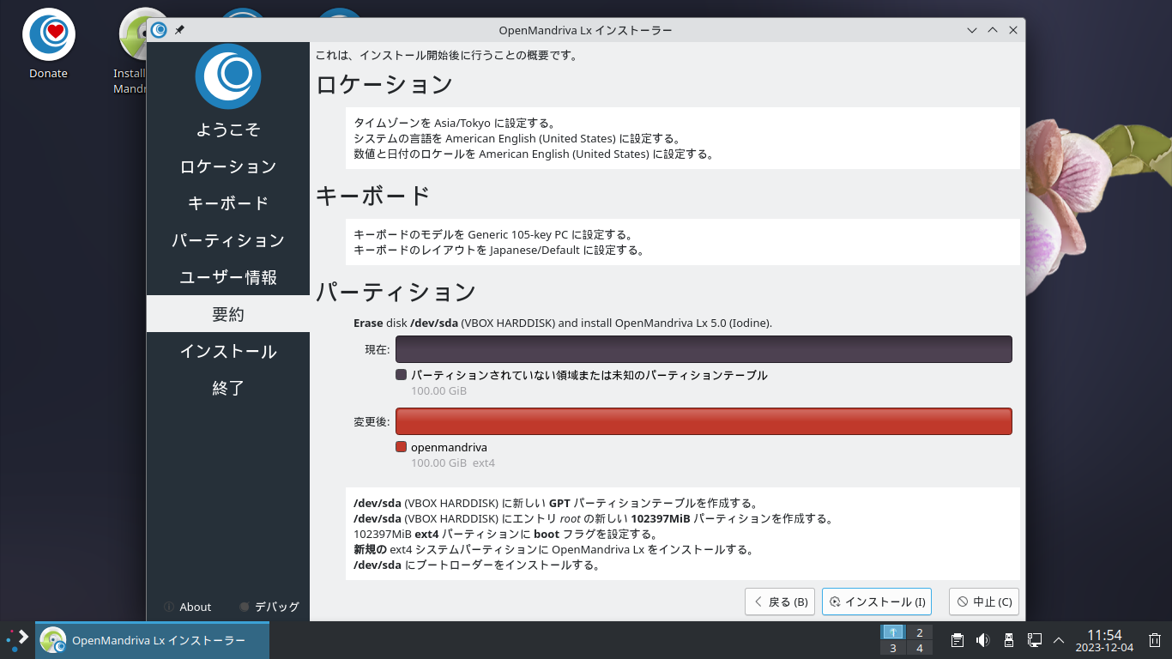Viewport: 1172px width, 659px height.
Task: Close the installer window
Action: 1013,30
